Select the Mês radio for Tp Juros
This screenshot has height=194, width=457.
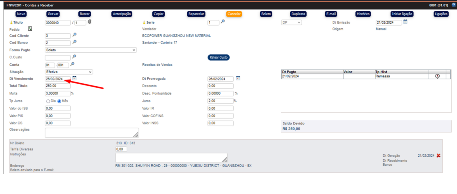pyautogui.click(x=59, y=101)
